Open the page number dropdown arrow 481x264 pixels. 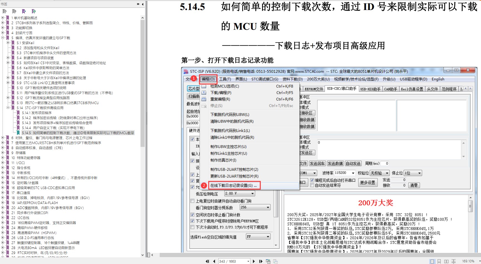click(248, 261)
